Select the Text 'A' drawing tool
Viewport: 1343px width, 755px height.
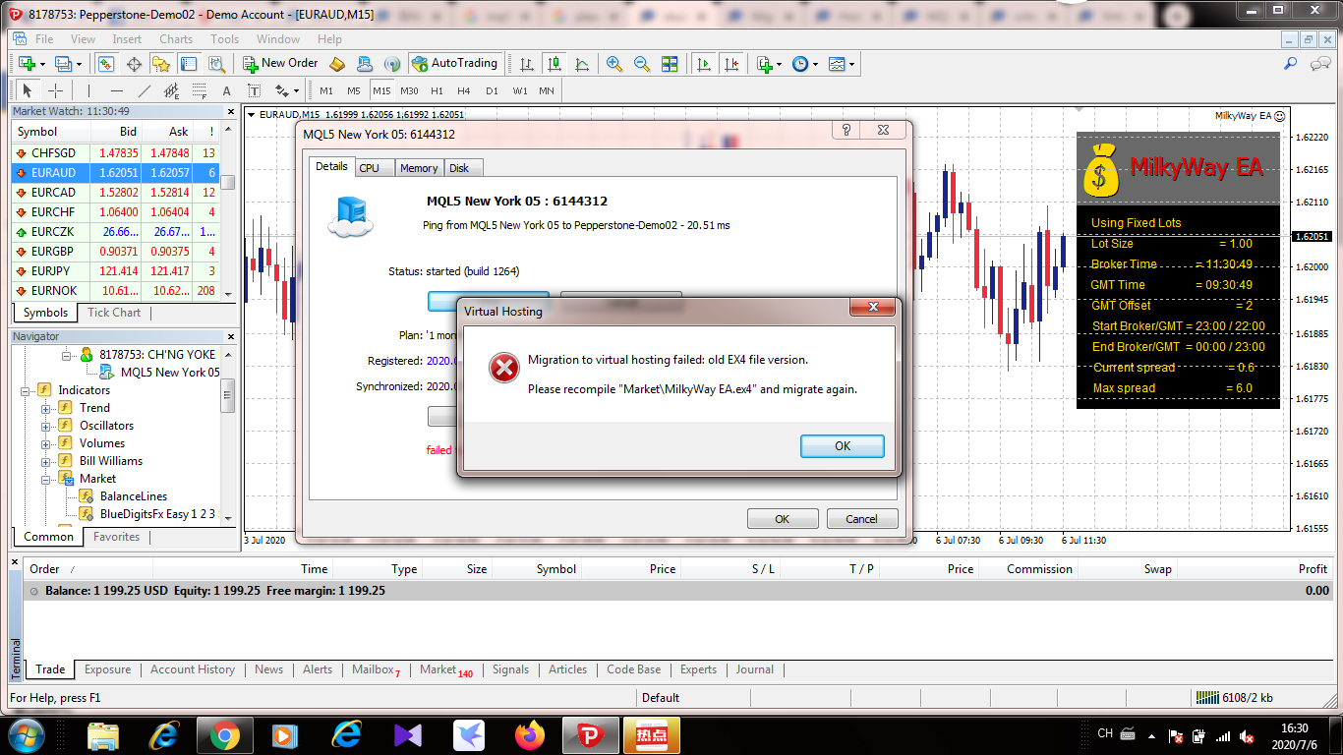coord(227,90)
